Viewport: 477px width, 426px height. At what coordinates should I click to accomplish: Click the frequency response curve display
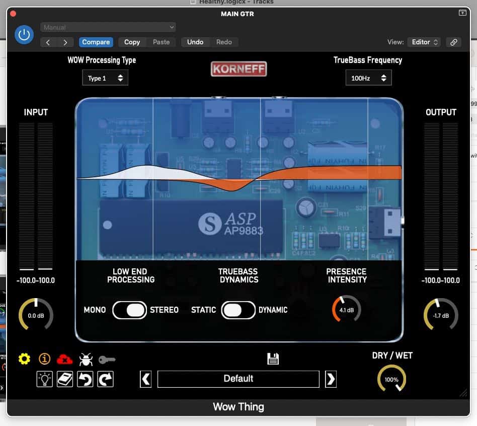coord(239,178)
